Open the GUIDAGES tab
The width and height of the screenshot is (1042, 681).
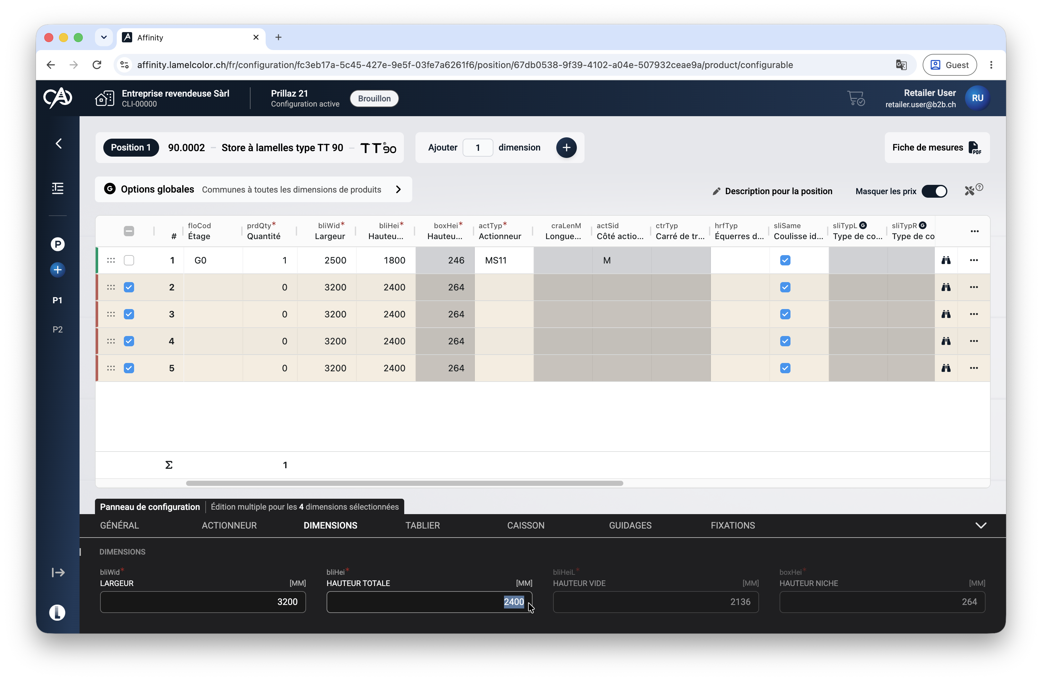pos(630,526)
